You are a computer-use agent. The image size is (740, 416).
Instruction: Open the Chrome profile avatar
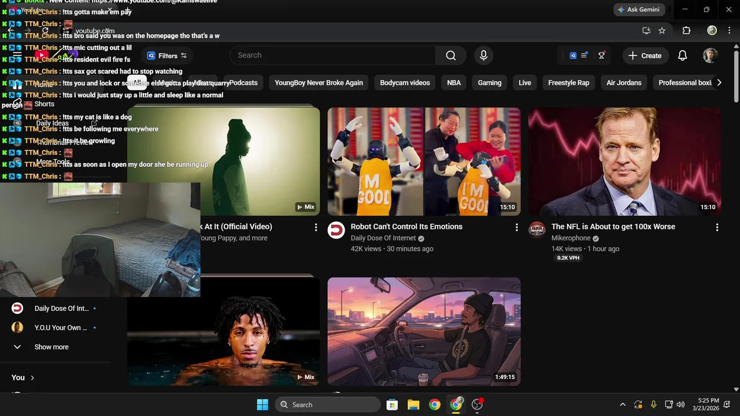(x=712, y=31)
